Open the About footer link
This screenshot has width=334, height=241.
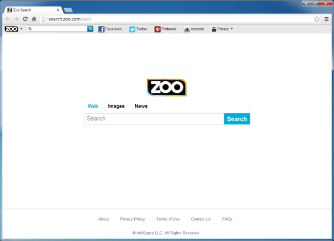103,219
